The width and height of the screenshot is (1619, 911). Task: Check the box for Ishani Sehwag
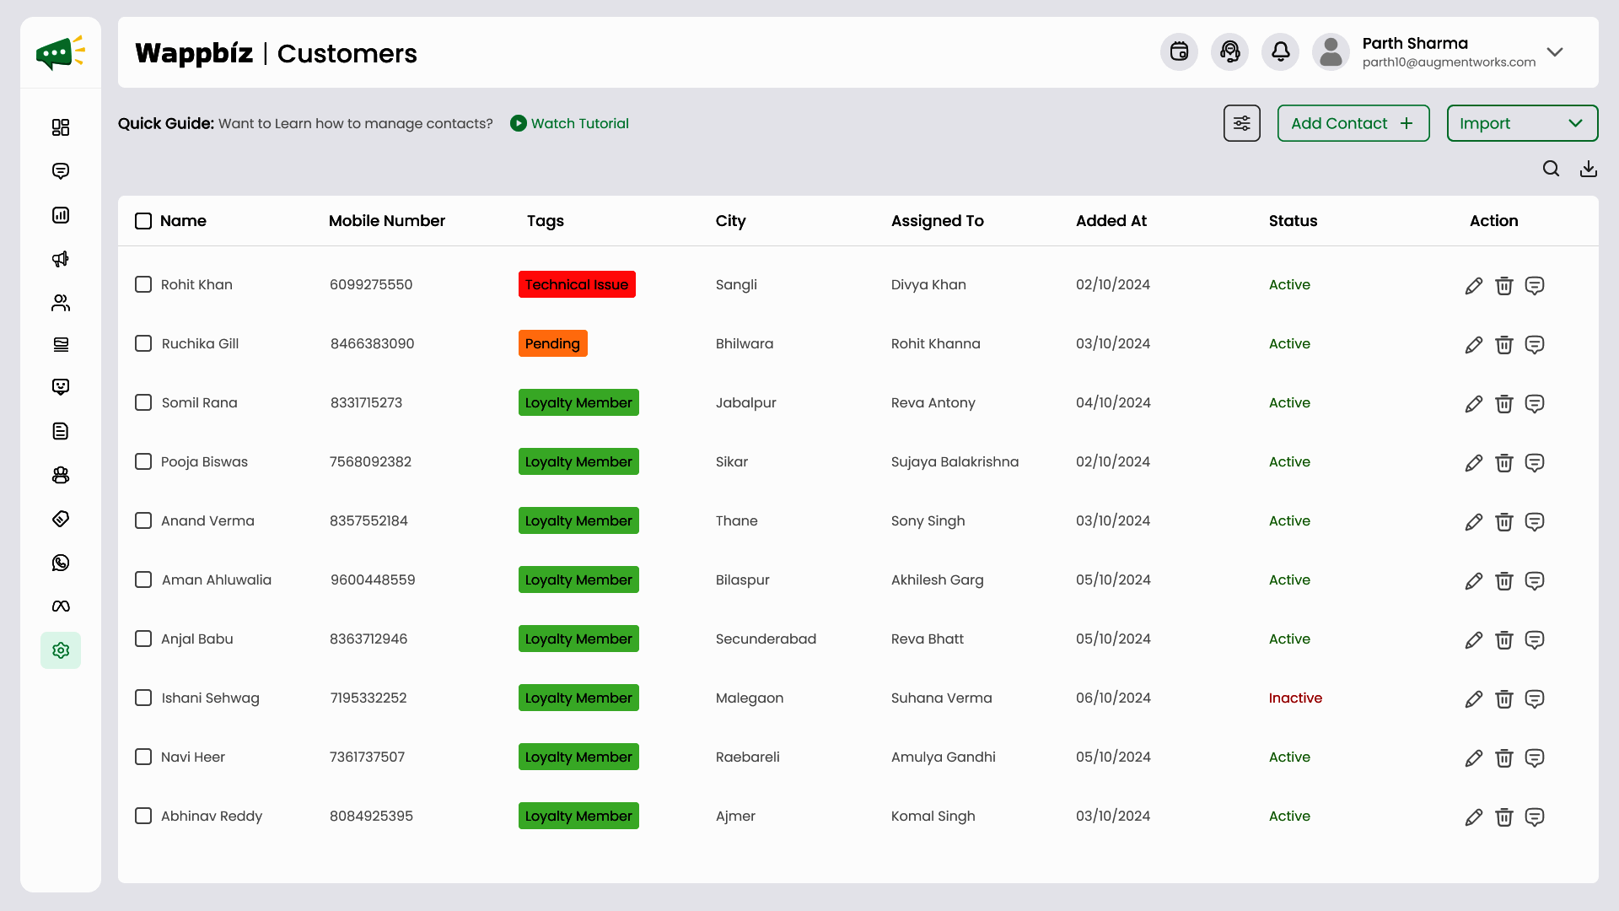pos(143,698)
